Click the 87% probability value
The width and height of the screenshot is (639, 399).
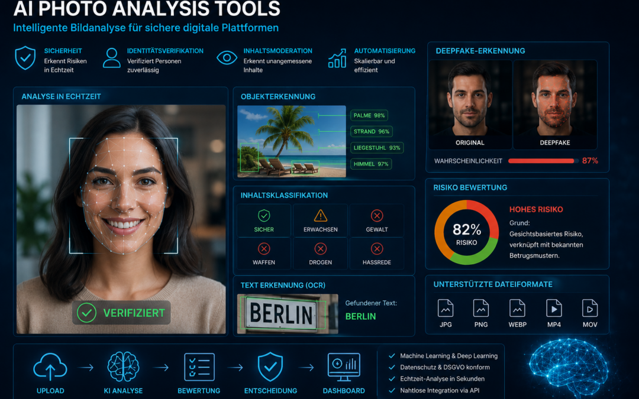tap(590, 161)
